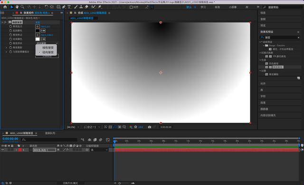The image size is (304, 185).
Task: Switch to the 学习 workspace tab
Action: pos(203,7)
